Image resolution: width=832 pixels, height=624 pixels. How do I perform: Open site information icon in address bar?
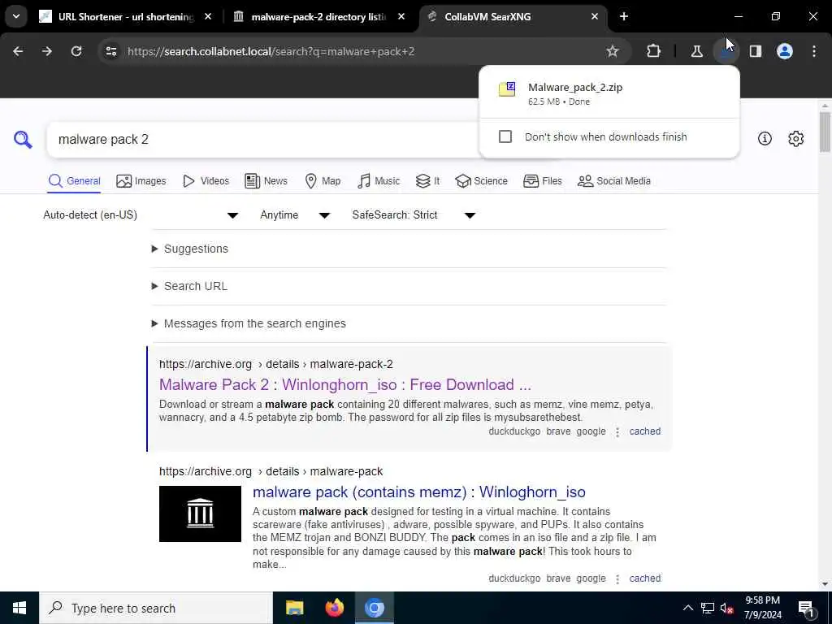[110, 51]
